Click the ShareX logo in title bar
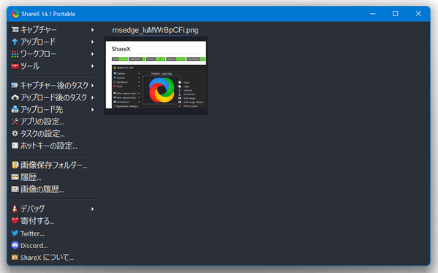The image size is (438, 273). 15,14
